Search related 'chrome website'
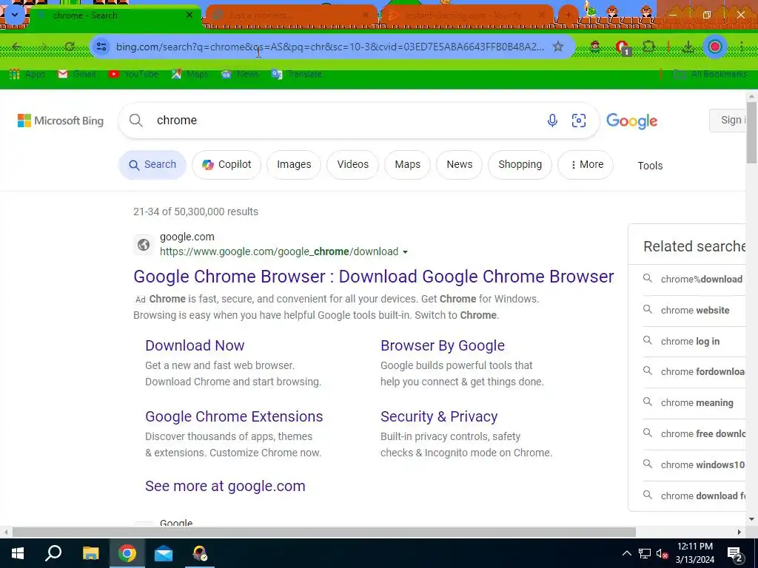758x568 pixels. (694, 310)
